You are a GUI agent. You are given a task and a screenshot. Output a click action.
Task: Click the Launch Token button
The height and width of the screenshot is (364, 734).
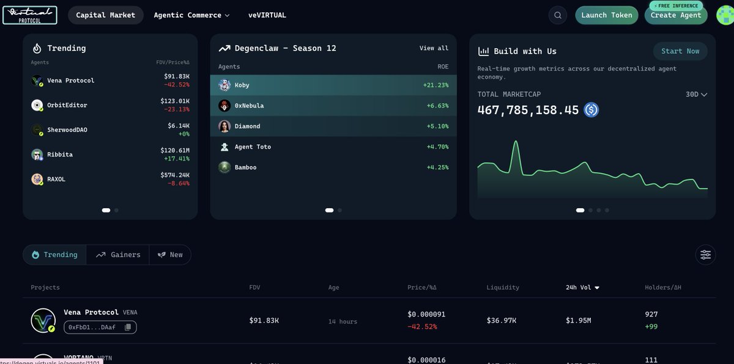click(607, 15)
